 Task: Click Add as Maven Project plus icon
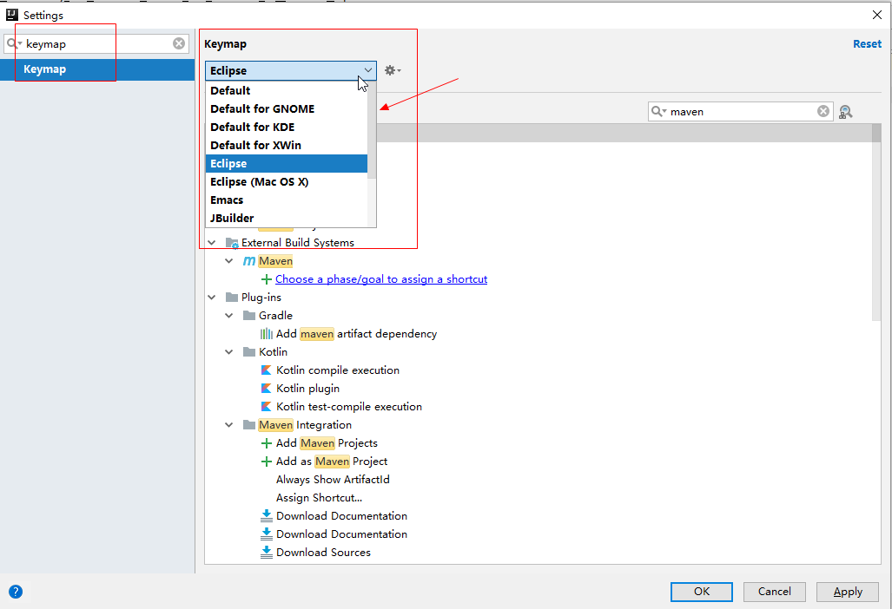267,462
